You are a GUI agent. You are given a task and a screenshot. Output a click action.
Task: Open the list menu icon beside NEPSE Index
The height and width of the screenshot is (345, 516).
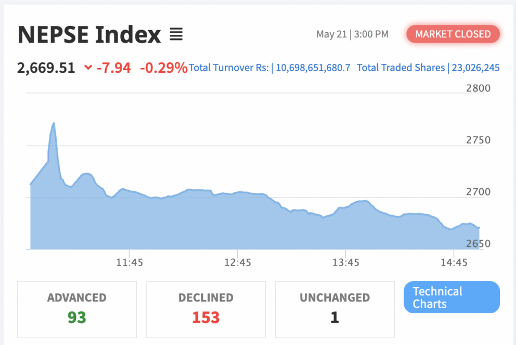(x=176, y=34)
